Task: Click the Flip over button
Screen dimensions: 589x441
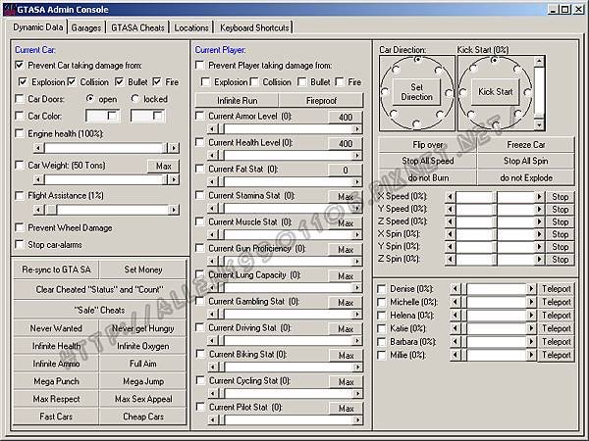Action: tap(427, 145)
